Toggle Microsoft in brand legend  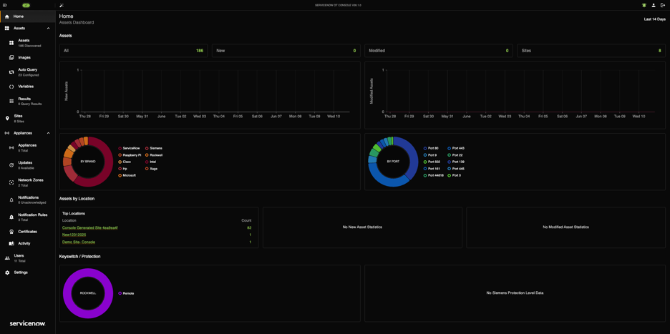(127, 175)
